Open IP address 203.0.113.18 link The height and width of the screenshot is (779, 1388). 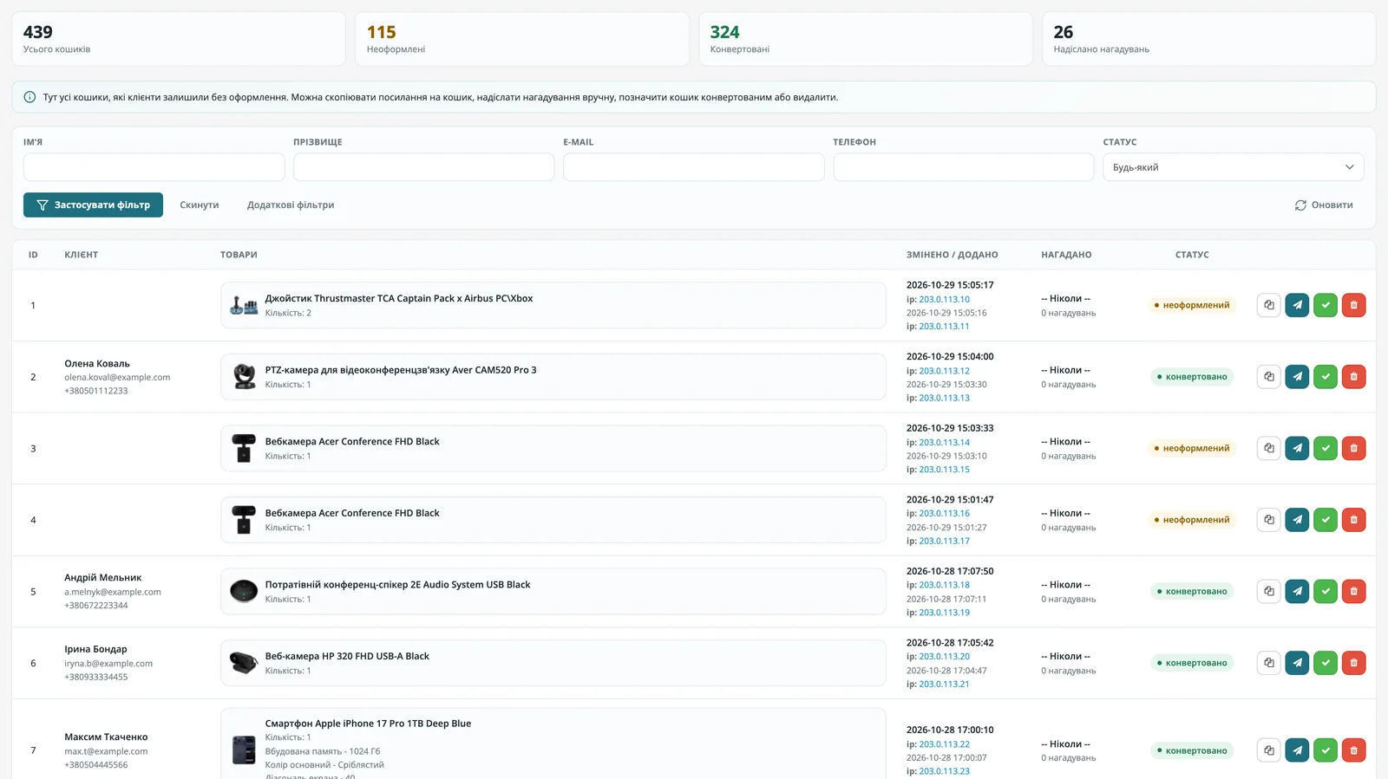click(944, 585)
